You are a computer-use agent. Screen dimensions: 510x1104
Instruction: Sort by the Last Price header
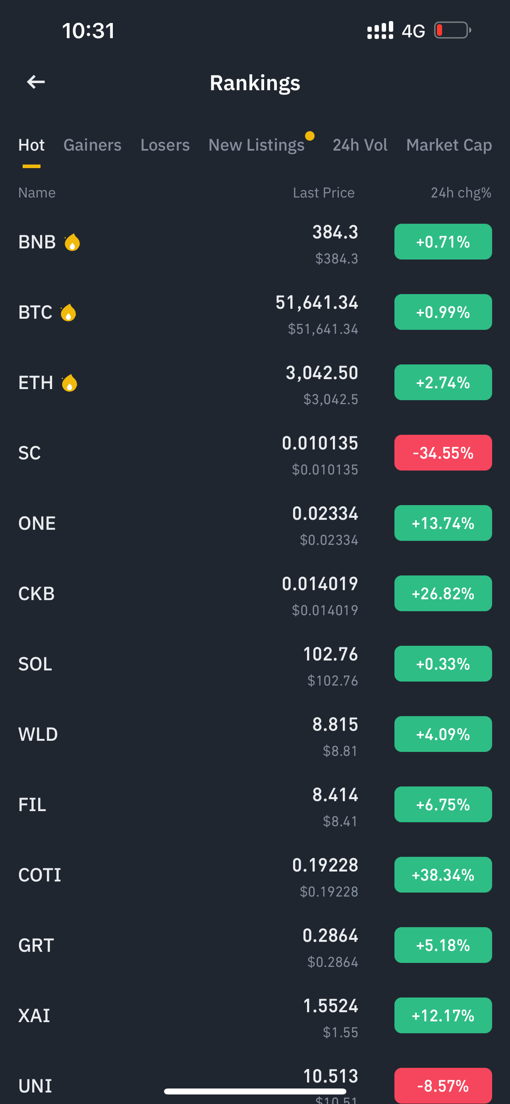click(323, 193)
